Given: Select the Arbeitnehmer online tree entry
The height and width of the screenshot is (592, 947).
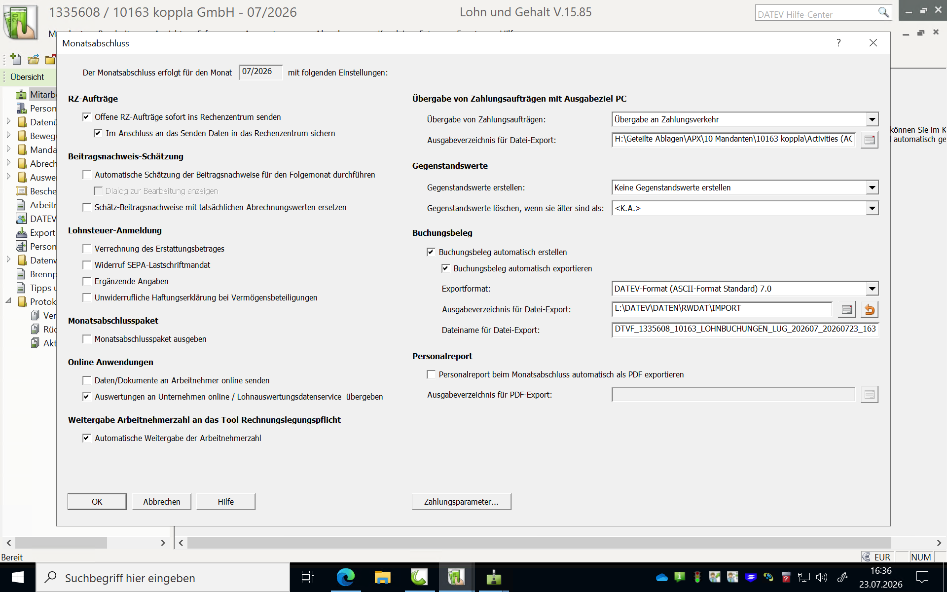Looking at the screenshot, I should tap(43, 205).
